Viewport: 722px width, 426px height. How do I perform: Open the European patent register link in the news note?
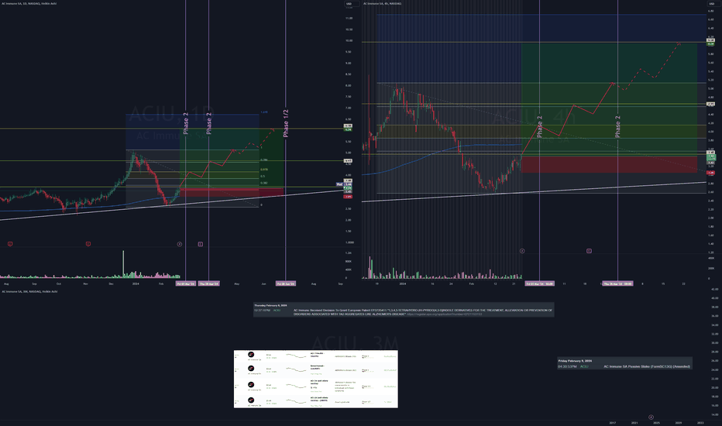tap(445, 314)
